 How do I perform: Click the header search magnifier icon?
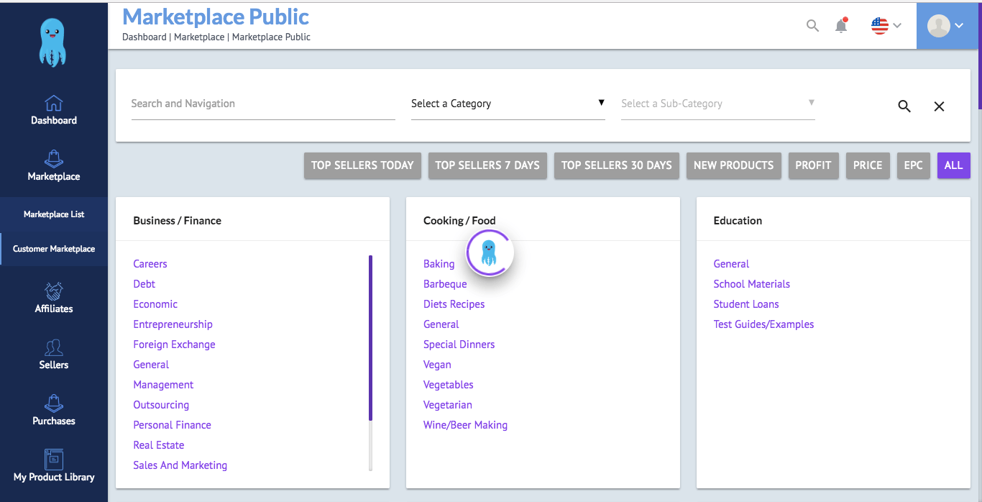click(x=812, y=26)
